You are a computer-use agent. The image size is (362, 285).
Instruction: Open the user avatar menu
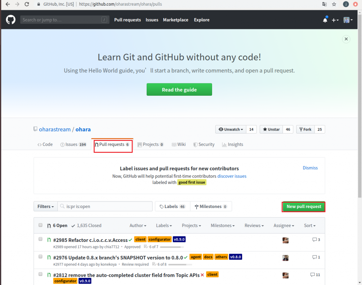[x=348, y=20]
